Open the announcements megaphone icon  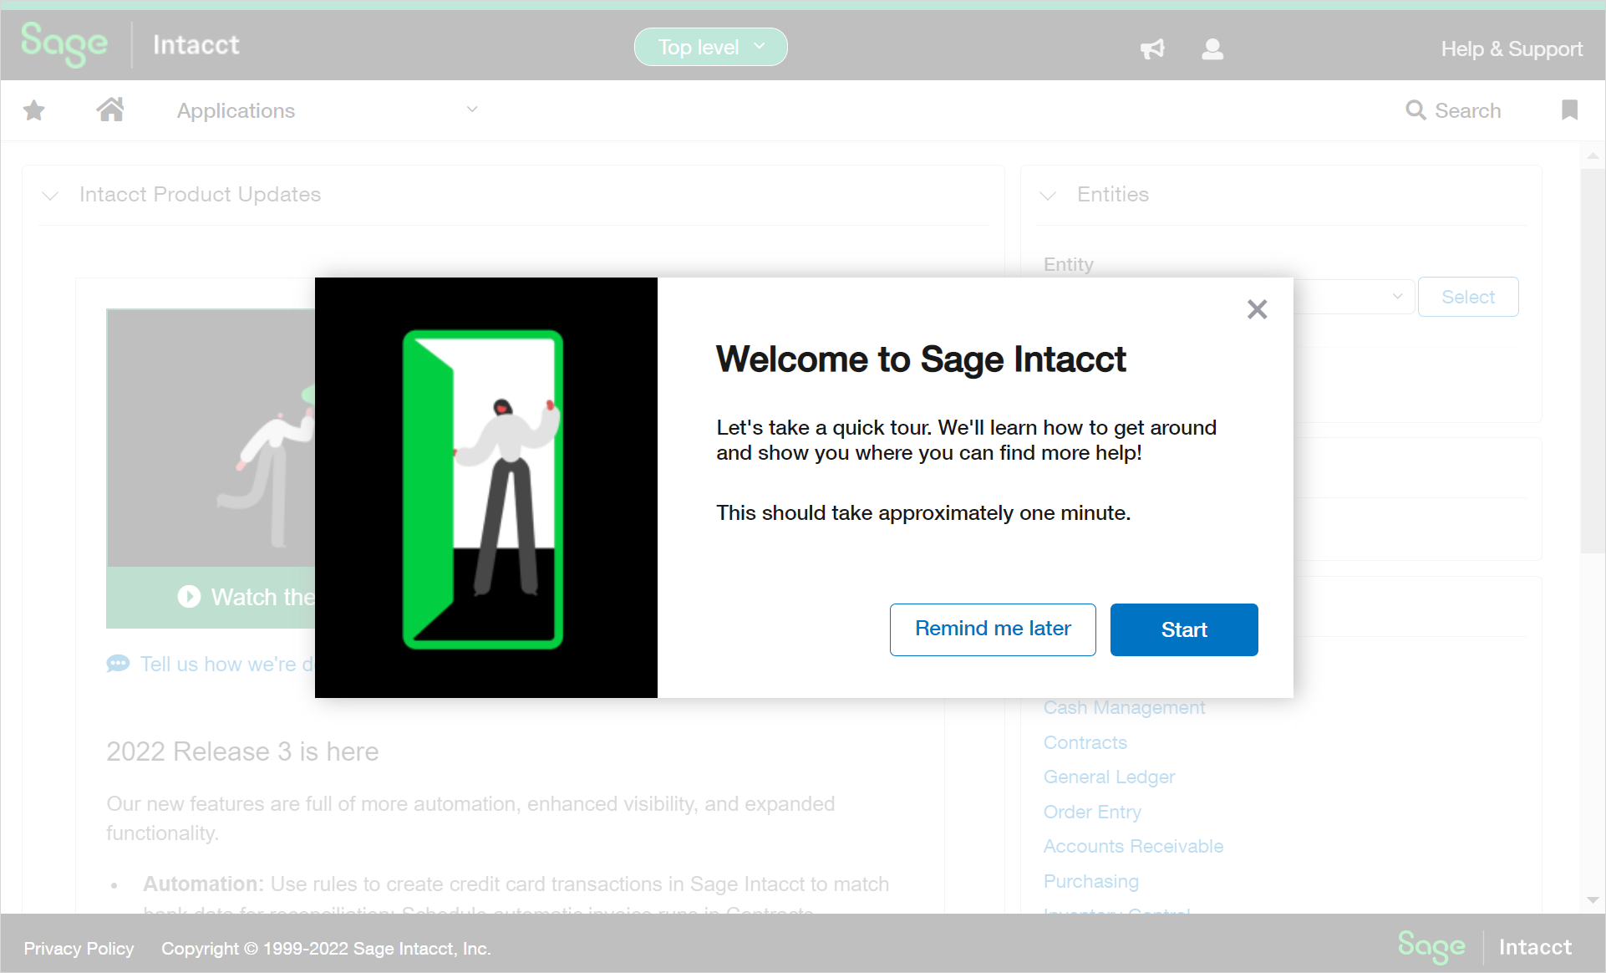pos(1152,48)
